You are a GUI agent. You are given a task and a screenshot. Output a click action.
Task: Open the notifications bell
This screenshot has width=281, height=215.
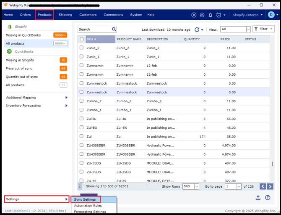click(x=211, y=15)
